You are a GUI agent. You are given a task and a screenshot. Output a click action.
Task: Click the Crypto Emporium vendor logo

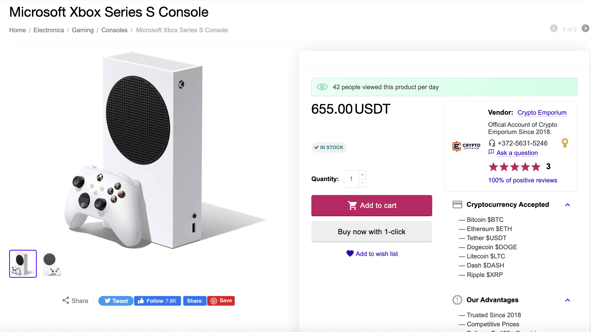[x=466, y=146]
